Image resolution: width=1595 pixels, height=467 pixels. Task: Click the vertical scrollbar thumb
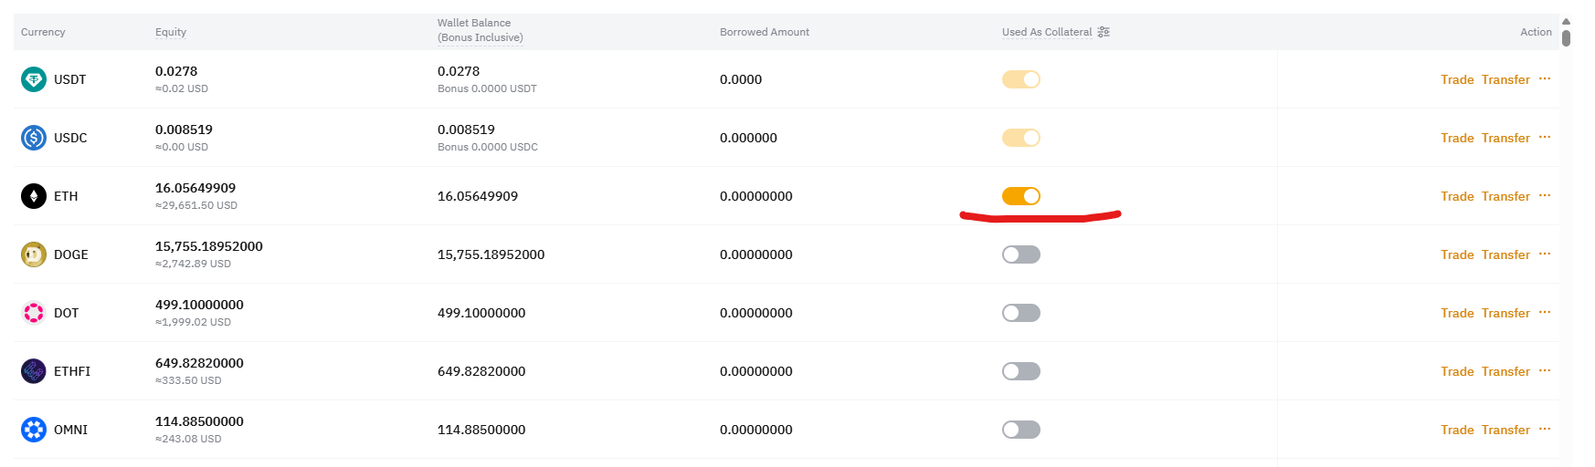click(1566, 38)
